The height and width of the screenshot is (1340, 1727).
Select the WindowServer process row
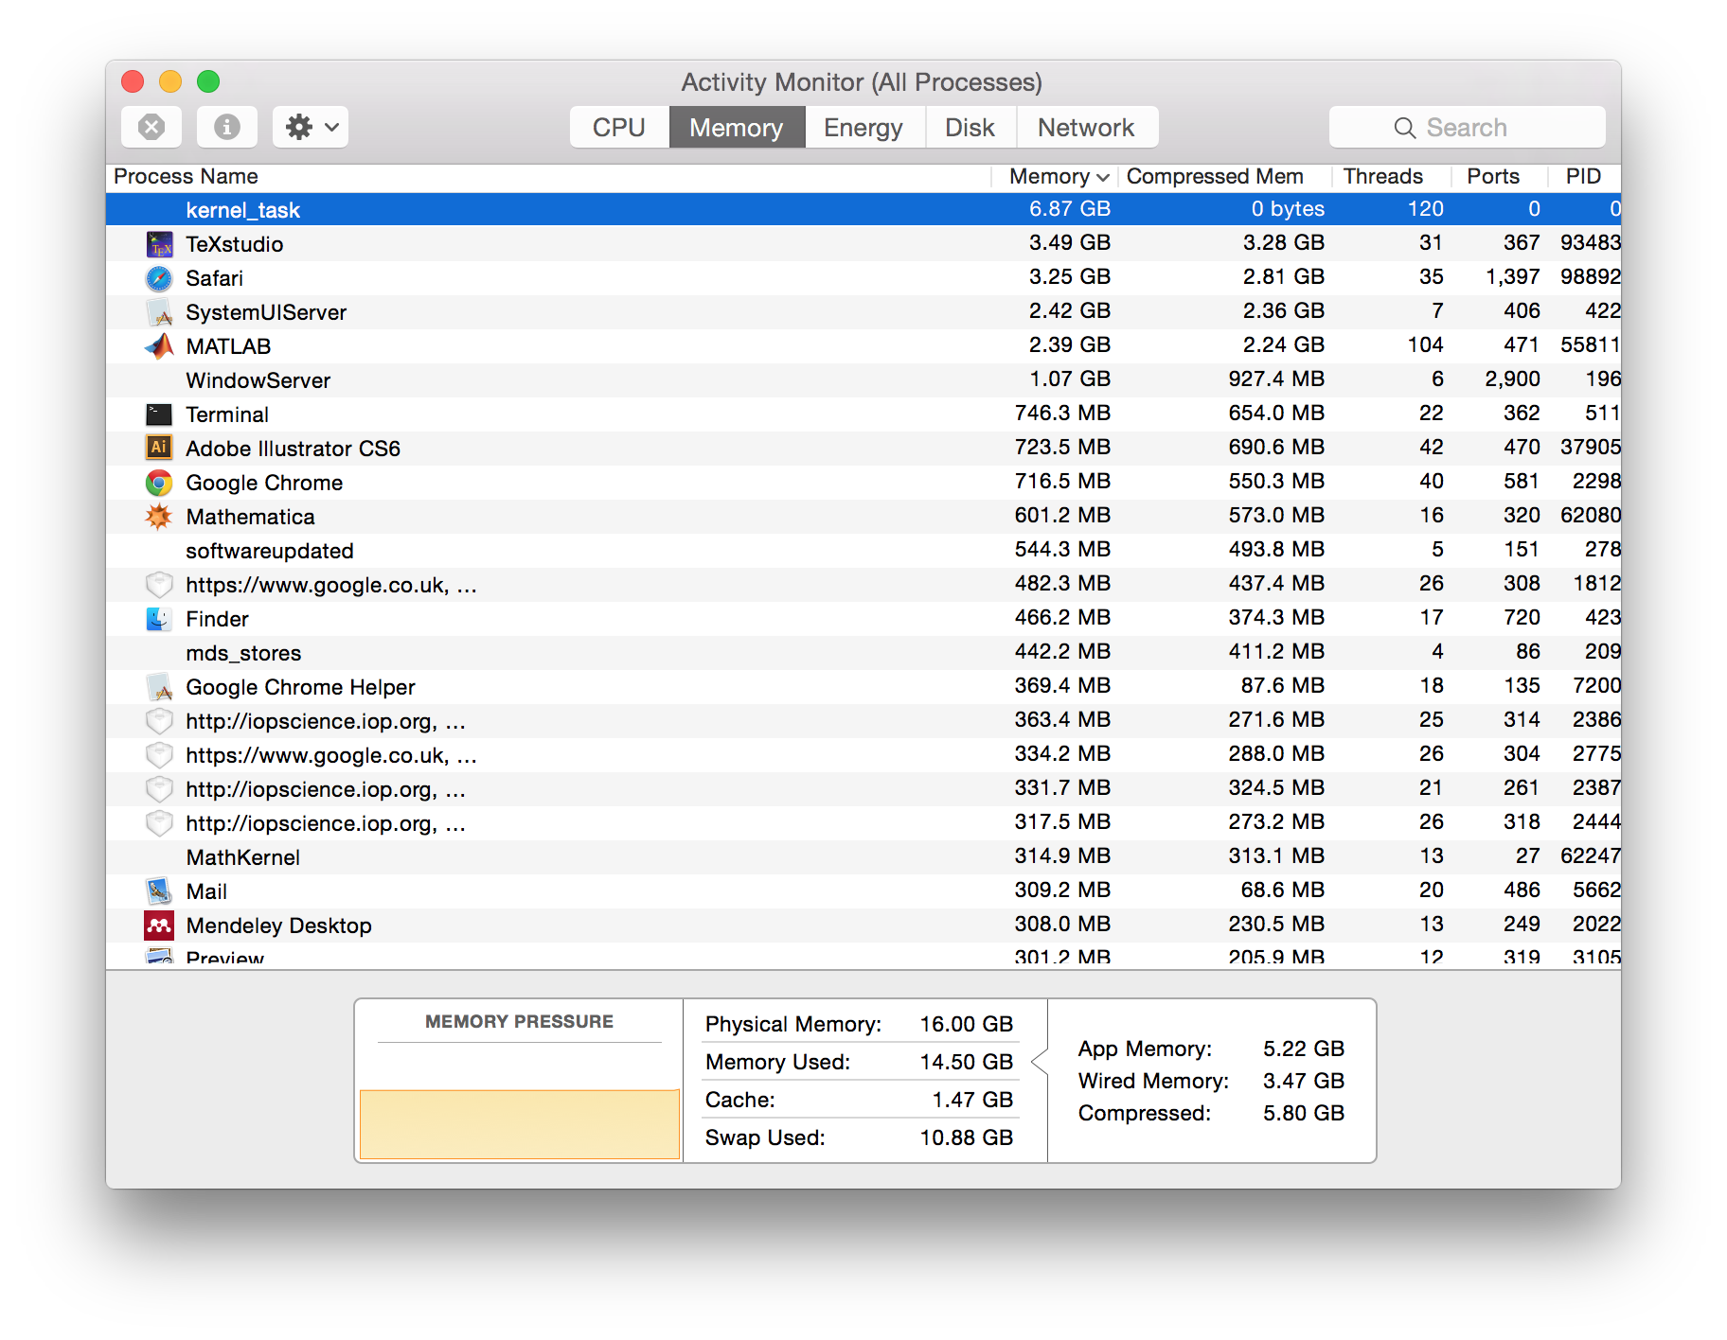(x=863, y=380)
